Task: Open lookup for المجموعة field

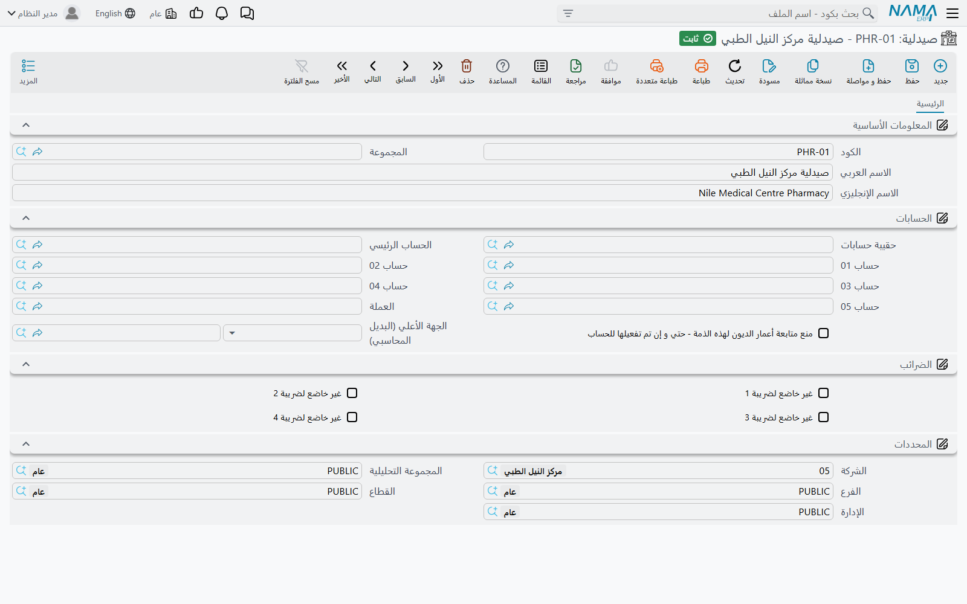Action: [22, 152]
